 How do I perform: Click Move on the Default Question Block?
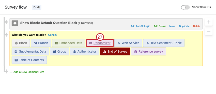(x=172, y=26)
